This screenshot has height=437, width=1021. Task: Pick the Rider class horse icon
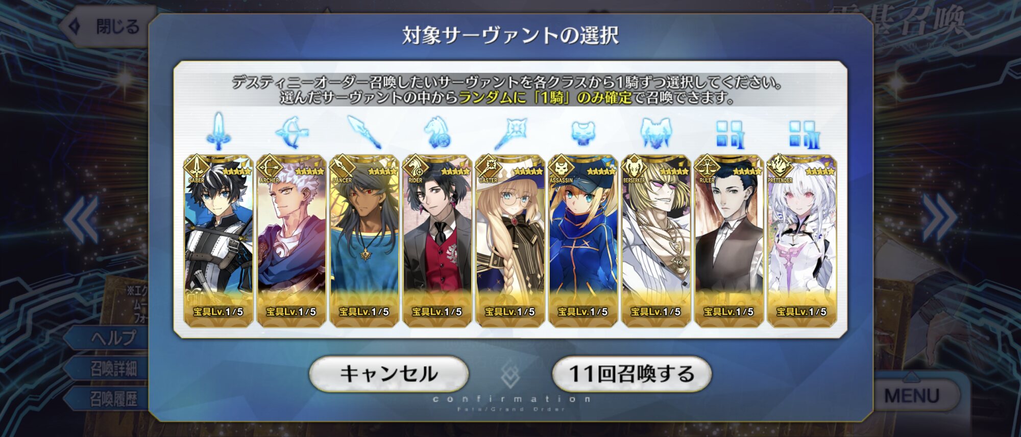[x=437, y=132]
